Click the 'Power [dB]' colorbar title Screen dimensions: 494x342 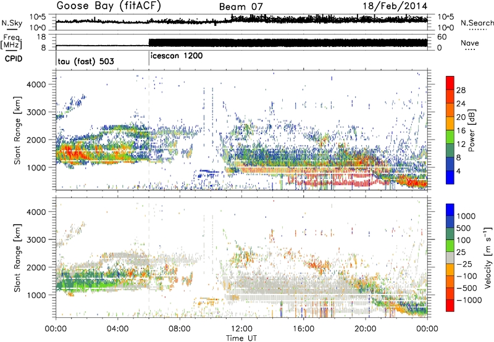[472, 131]
